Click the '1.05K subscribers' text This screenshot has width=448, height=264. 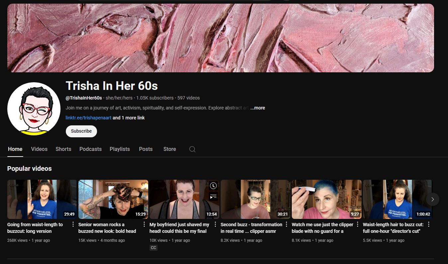pos(155,98)
